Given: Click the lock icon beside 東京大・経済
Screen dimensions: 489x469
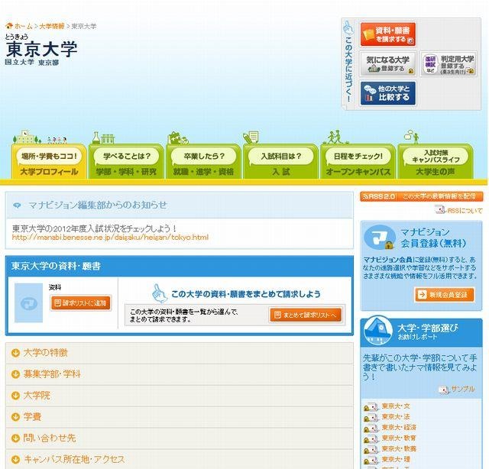Looking at the screenshot, I should (367, 429).
